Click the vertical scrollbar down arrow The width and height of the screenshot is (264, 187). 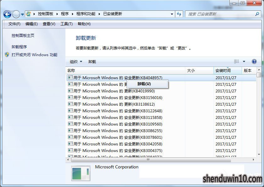(259, 155)
